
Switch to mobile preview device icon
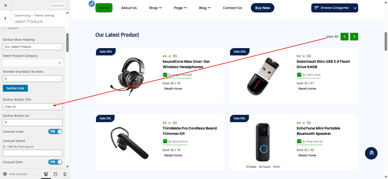(65, 174)
